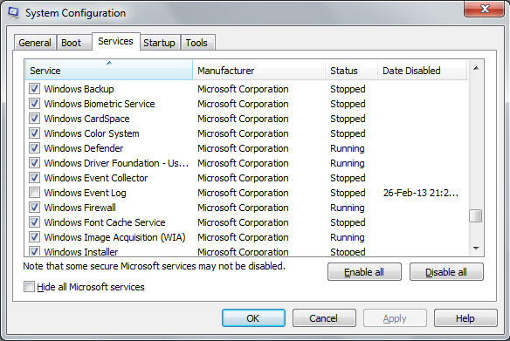
Task: Select the Windows Firewall service name
Action: click(80, 208)
